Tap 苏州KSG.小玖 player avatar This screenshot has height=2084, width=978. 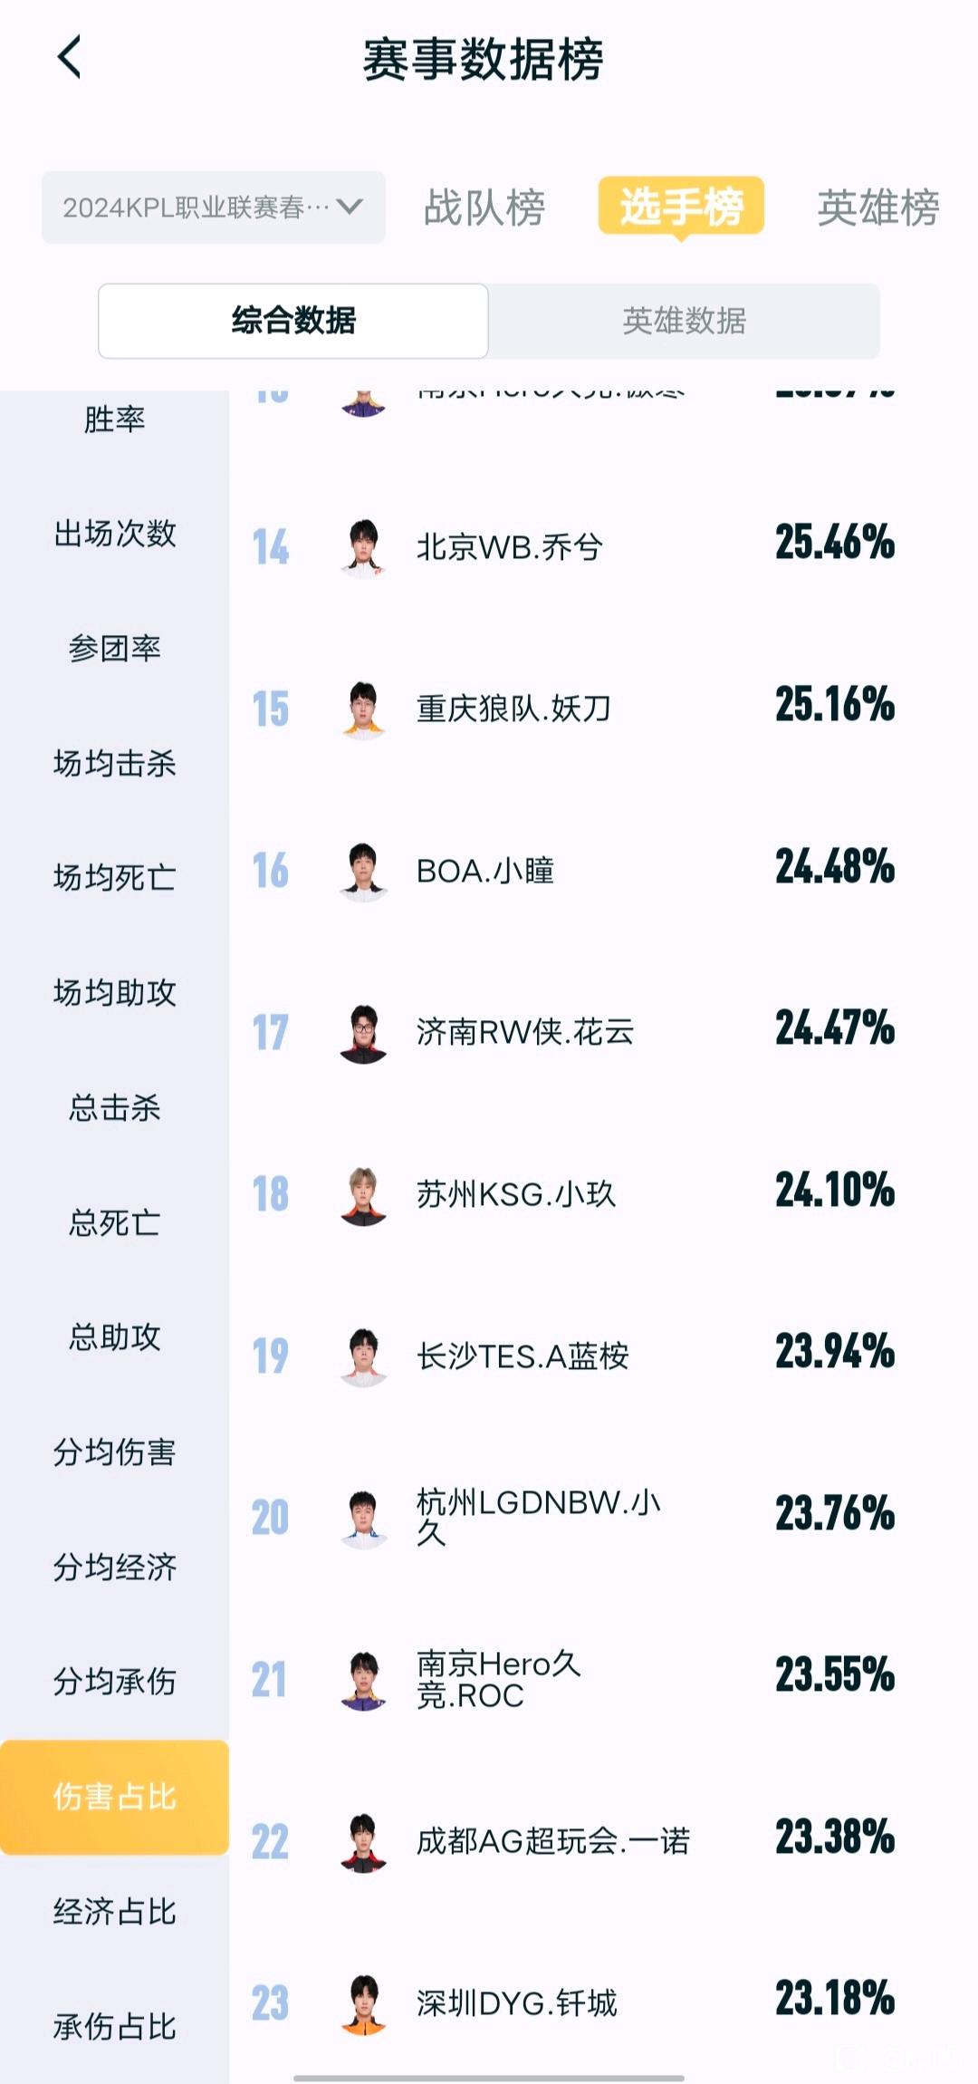363,1194
